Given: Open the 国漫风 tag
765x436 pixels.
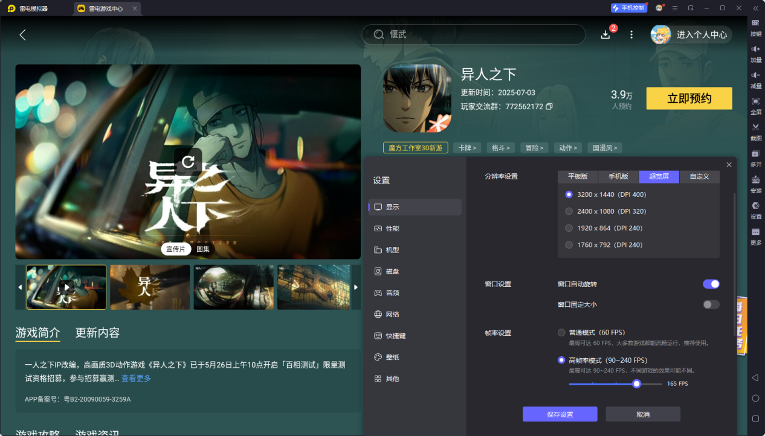Looking at the screenshot, I should coord(605,147).
